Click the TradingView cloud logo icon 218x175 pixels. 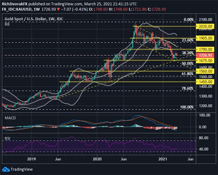pos(6,169)
